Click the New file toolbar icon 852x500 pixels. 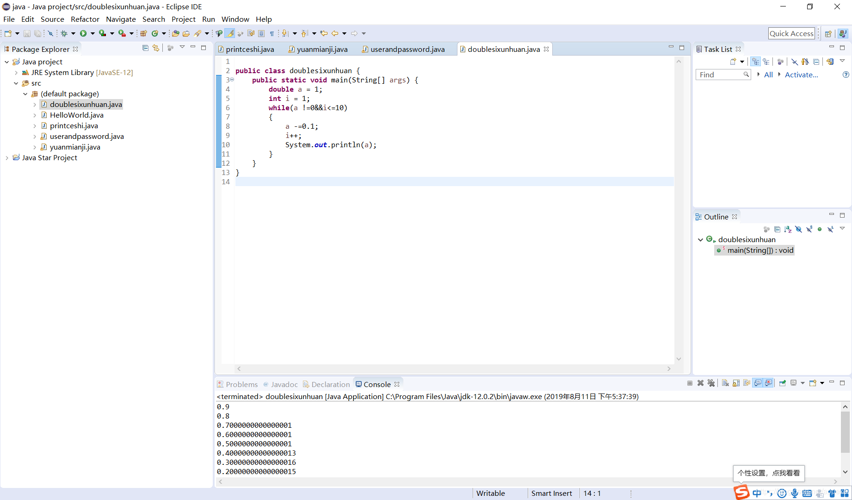point(8,33)
